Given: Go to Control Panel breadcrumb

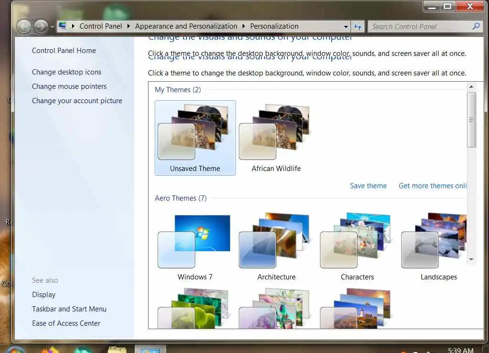Looking at the screenshot, I should click(x=101, y=26).
